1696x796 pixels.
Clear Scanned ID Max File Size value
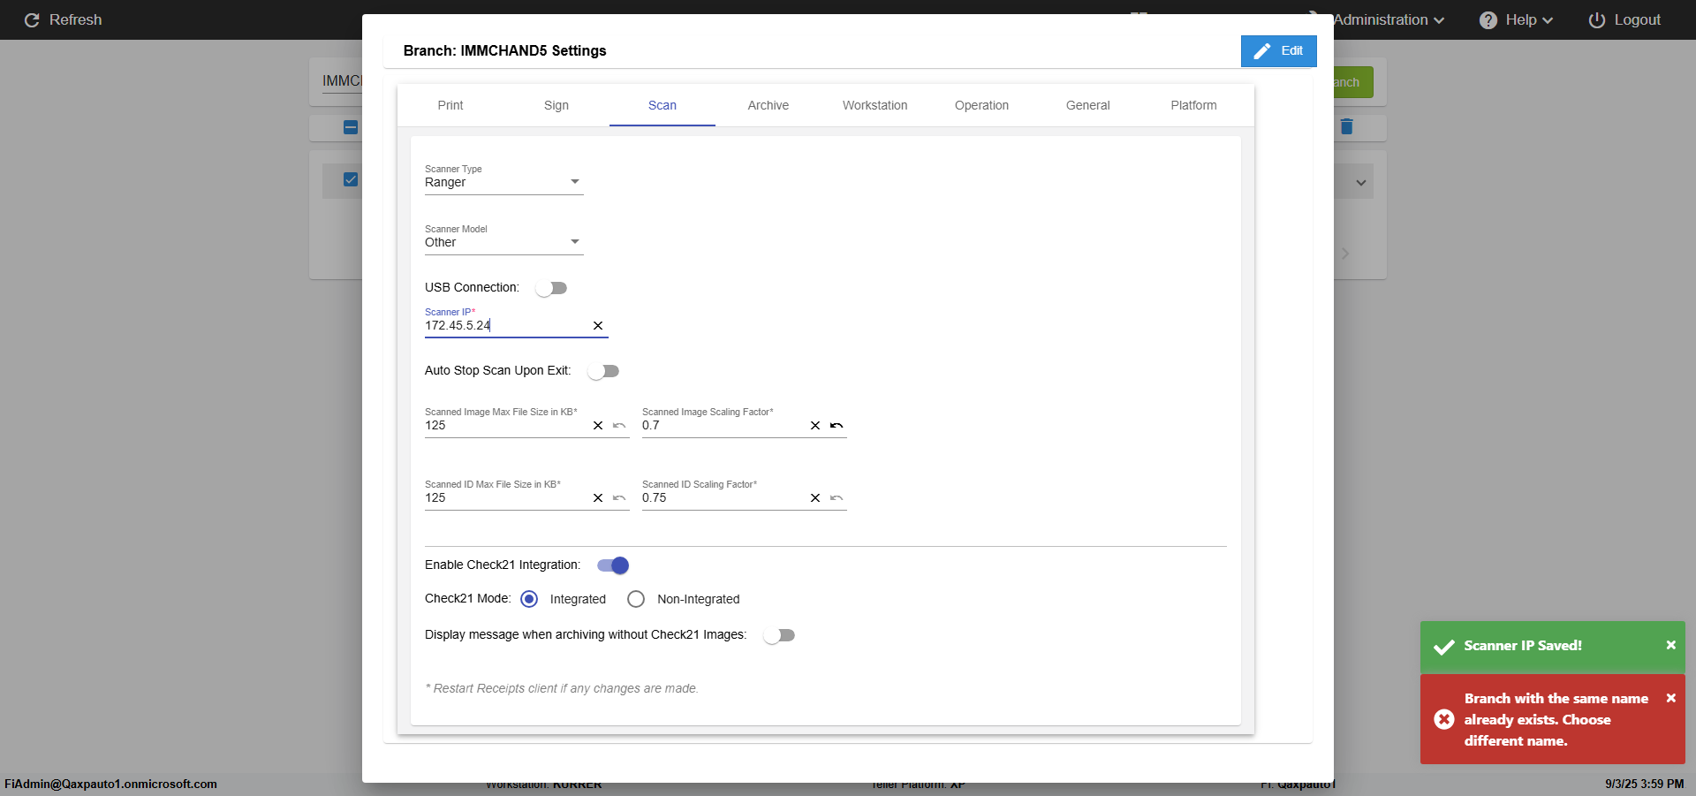(x=598, y=498)
